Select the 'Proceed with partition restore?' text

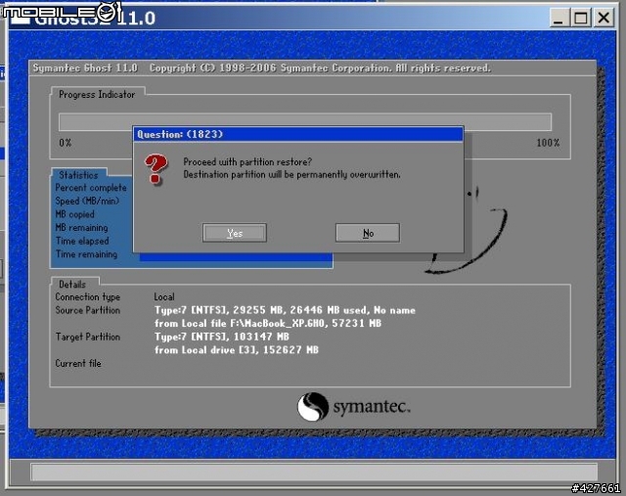[x=247, y=161]
